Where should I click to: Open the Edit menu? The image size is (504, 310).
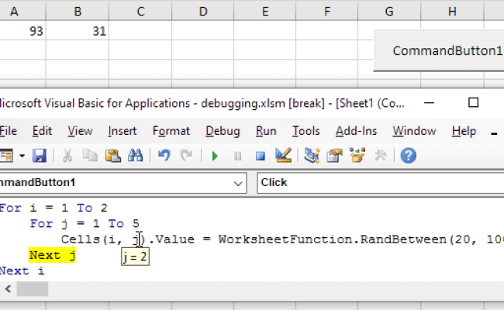coord(42,131)
